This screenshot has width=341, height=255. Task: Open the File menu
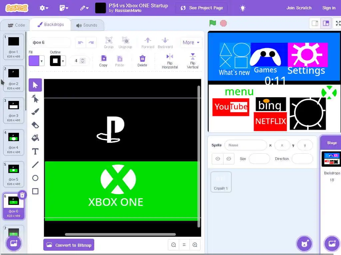[x=64, y=8]
